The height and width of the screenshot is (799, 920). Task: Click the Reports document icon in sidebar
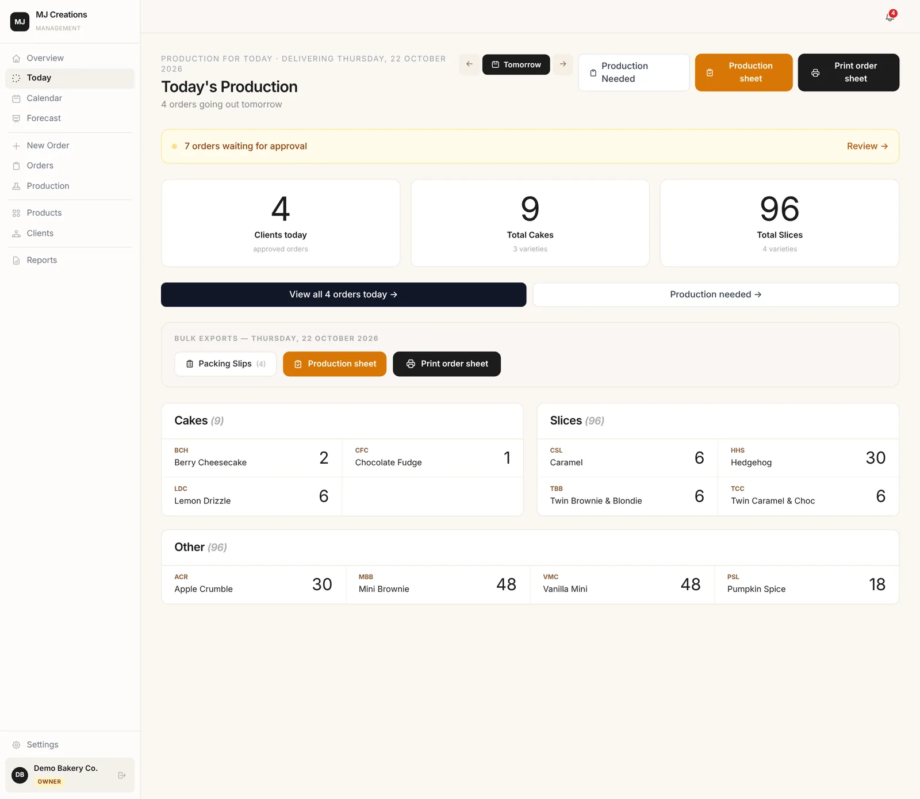point(16,261)
